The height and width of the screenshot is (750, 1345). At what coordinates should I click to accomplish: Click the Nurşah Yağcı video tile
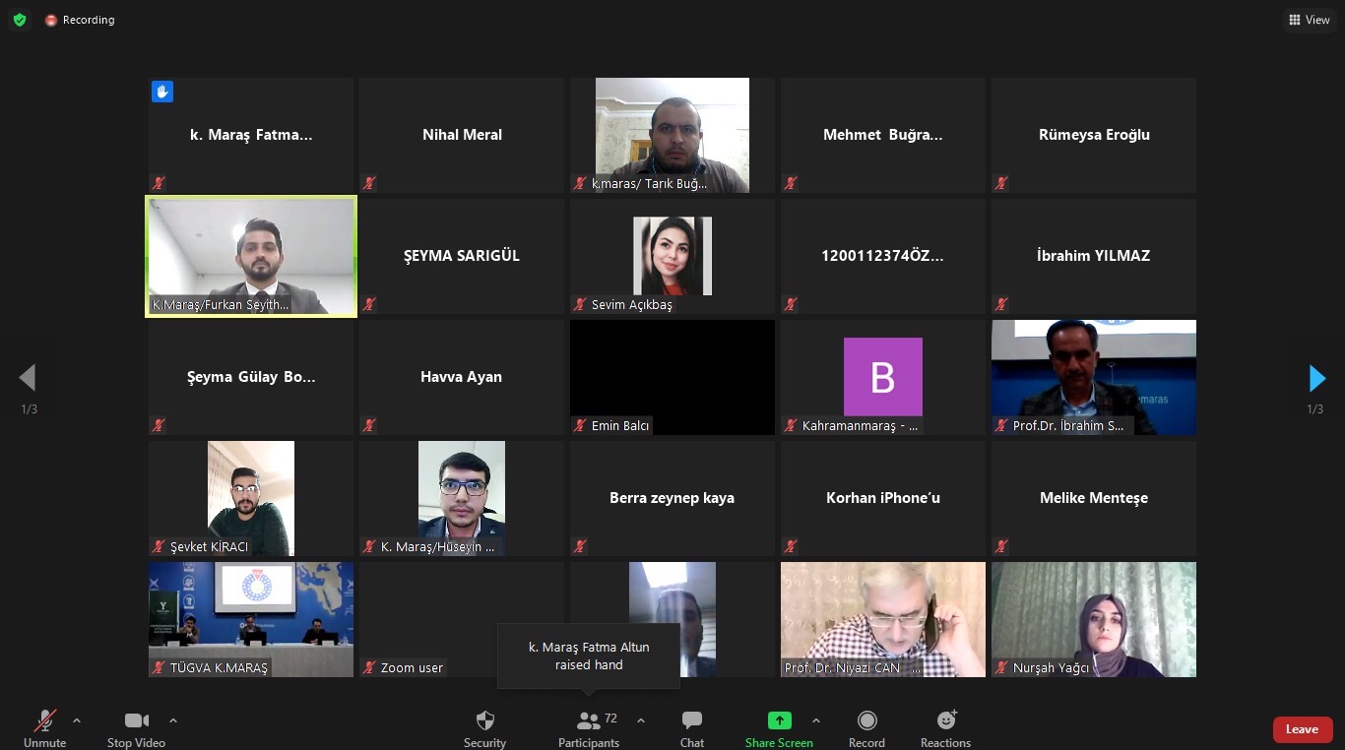[x=1093, y=619]
